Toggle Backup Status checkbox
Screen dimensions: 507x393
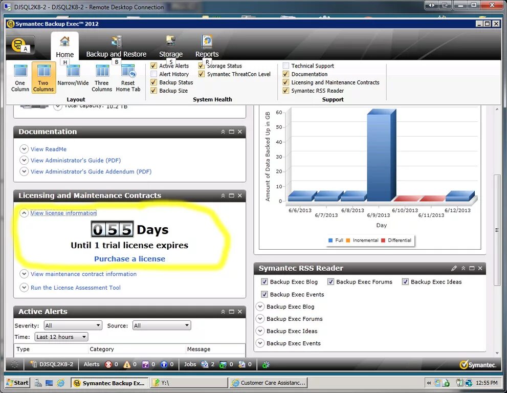pyautogui.click(x=154, y=82)
